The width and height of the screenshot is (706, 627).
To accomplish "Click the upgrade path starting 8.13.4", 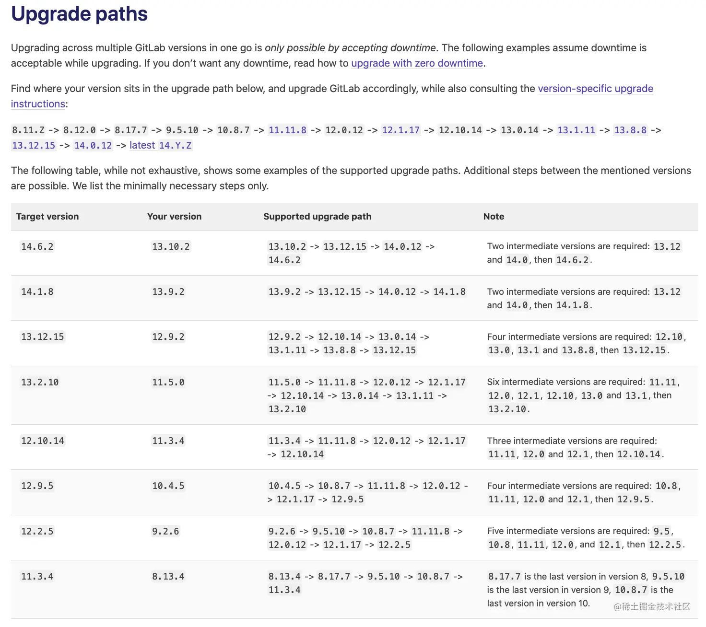I will pos(365,583).
